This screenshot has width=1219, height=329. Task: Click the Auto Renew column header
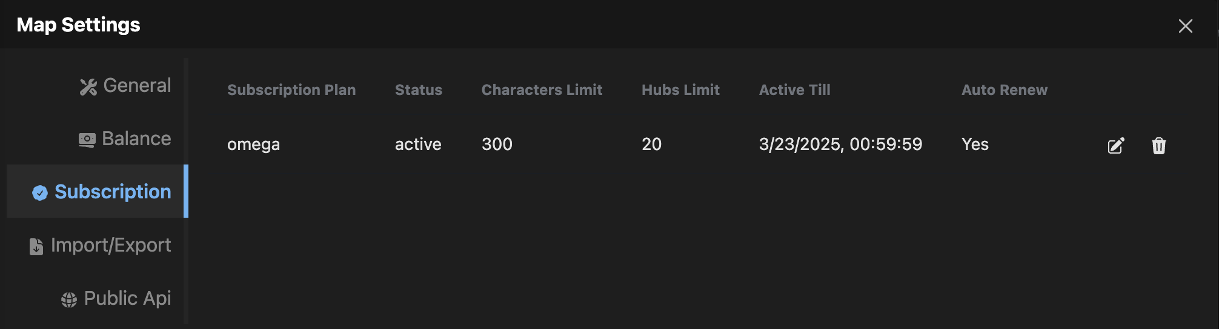point(1004,90)
